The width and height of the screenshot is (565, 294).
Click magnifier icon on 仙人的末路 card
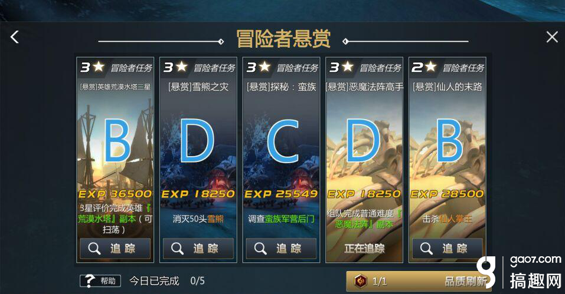[x=426, y=249]
